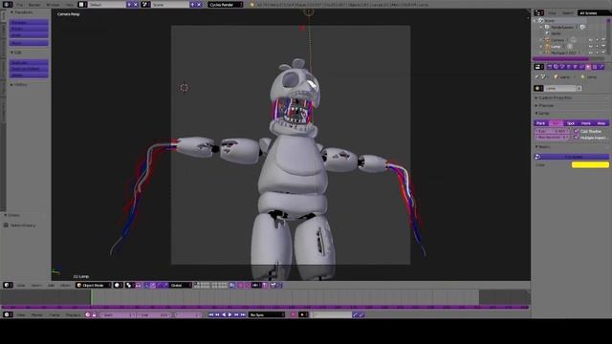Delete current scene with X button
612x344 pixels.
point(199,5)
